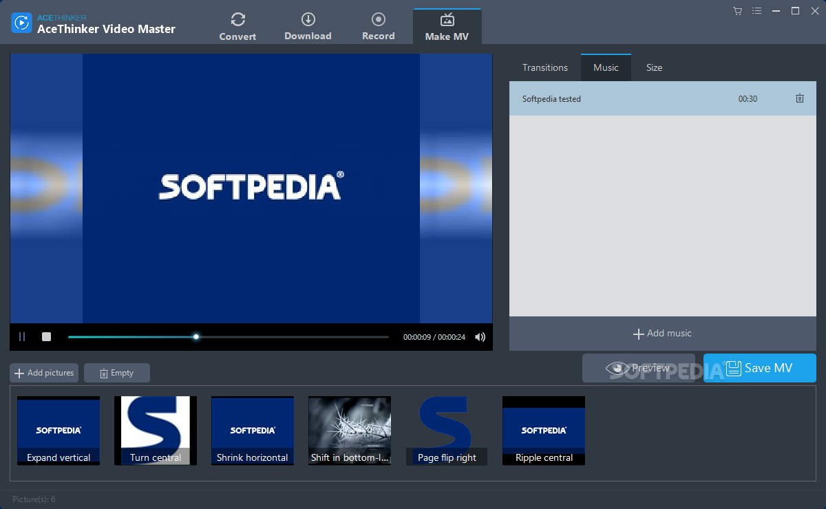The height and width of the screenshot is (509, 826).
Task: Select the Shrink horizontal picture thumbnail
Action: tap(253, 431)
